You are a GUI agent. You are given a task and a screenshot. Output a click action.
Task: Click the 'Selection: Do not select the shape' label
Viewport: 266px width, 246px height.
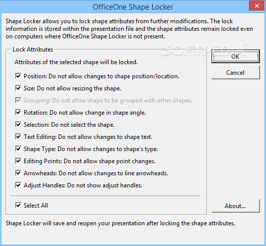point(69,125)
